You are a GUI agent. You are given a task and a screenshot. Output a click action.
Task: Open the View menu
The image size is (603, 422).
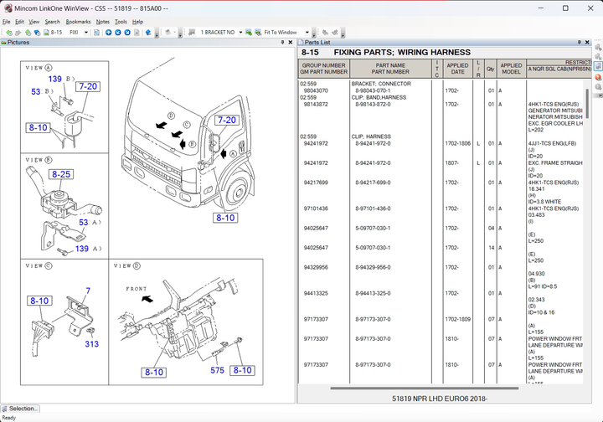click(33, 22)
